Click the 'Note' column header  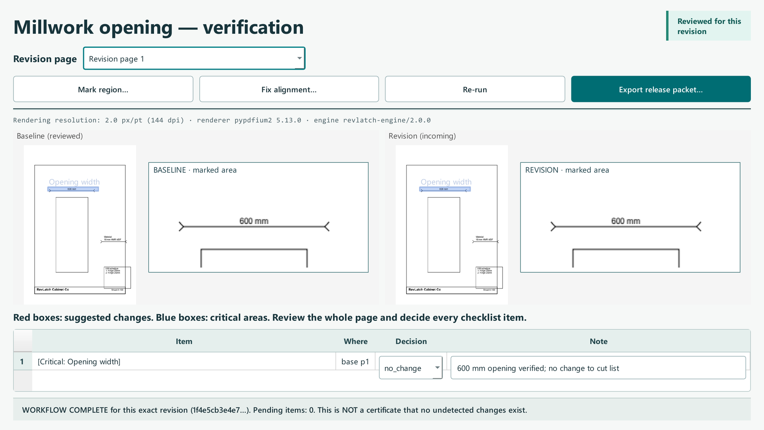598,341
